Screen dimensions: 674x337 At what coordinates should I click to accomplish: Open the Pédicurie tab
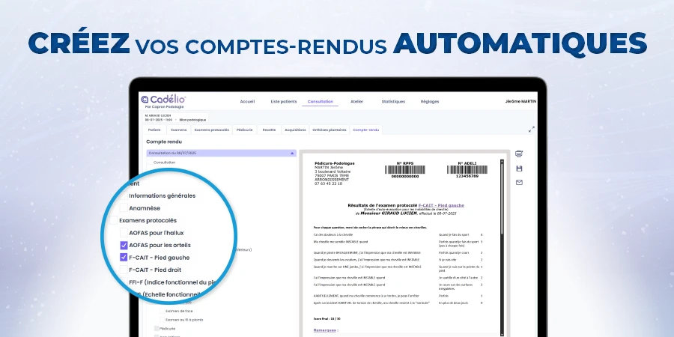[245, 130]
